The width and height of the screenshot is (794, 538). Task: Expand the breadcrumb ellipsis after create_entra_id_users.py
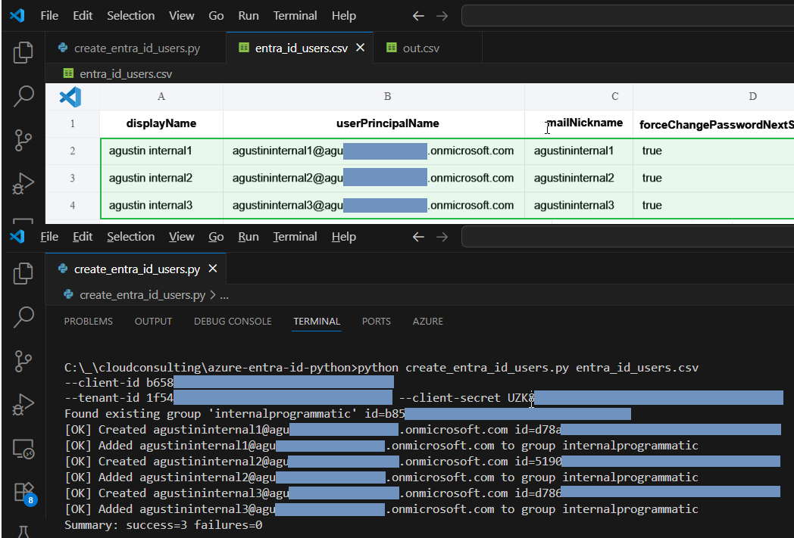[x=224, y=295]
